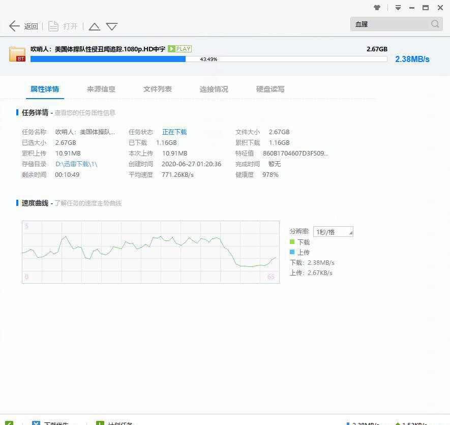Screen dimensions: 450x425
Task: Click the remaining time 00:10:49
Action: pyautogui.click(x=67, y=175)
